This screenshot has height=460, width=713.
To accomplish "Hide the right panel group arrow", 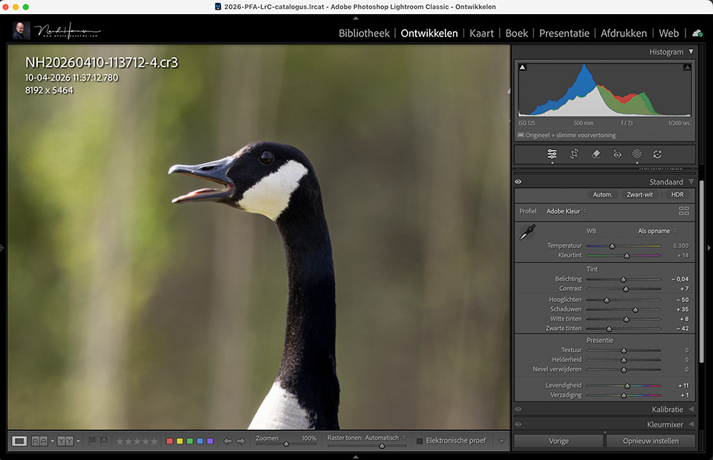I will tap(709, 248).
